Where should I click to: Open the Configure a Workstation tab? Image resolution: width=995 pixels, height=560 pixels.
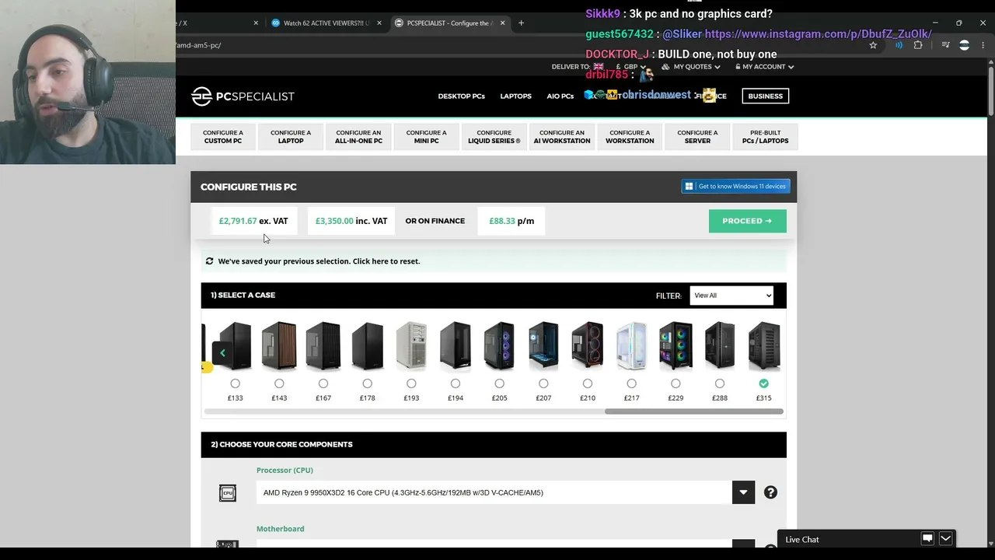tap(630, 137)
